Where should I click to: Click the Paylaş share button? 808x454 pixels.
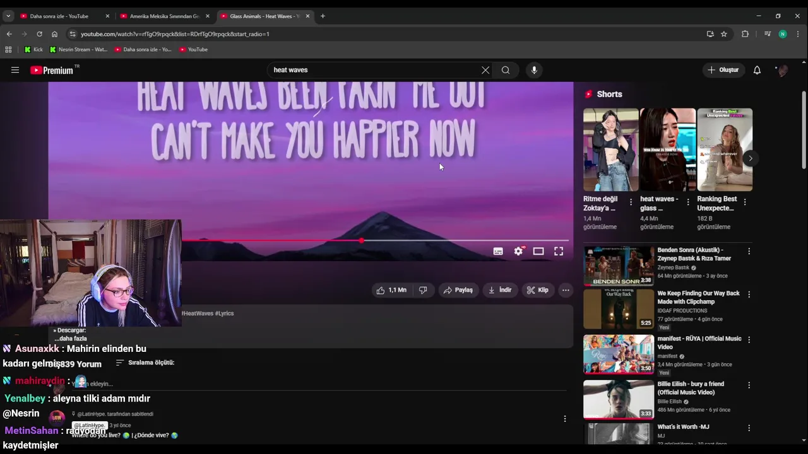pyautogui.click(x=458, y=290)
